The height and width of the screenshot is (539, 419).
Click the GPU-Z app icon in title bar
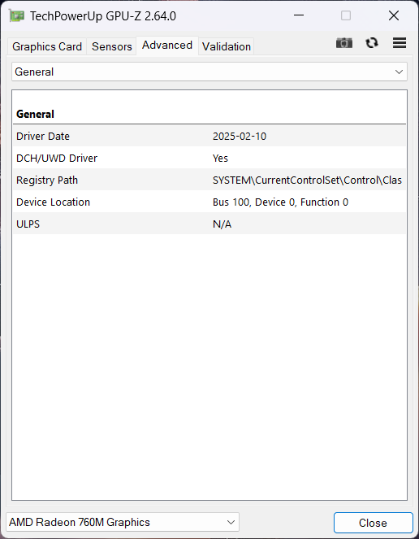[x=16, y=15]
